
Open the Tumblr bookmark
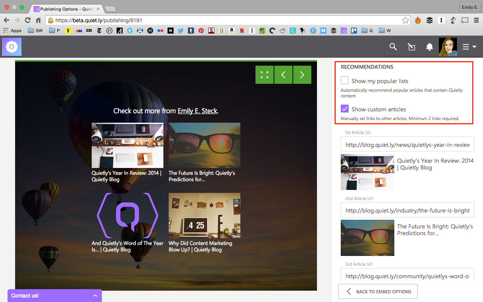[x=191, y=31]
